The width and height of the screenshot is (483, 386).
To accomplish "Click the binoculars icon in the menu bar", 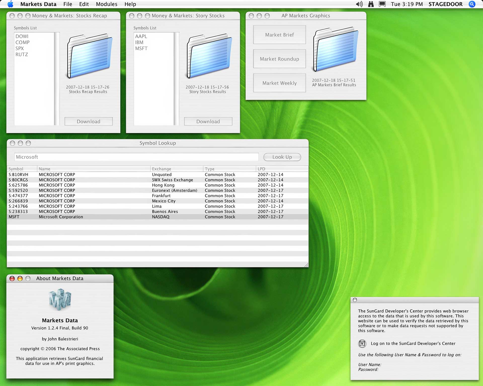I will [x=371, y=4].
